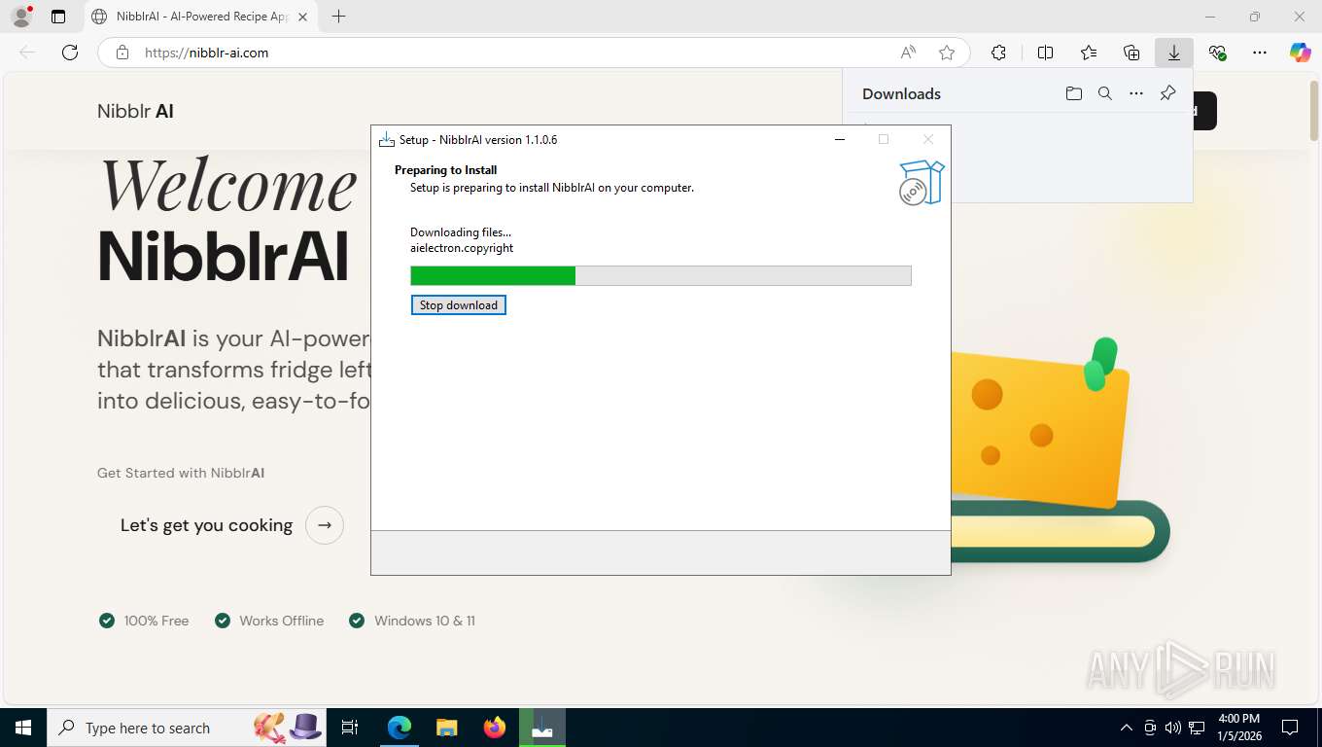Click the Let's get you cooking link
Viewport: 1322px width, 747px height.
[x=206, y=525]
